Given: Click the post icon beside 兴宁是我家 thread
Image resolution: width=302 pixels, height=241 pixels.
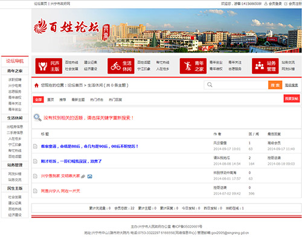Looking at the screenshot, I should (35, 176).
